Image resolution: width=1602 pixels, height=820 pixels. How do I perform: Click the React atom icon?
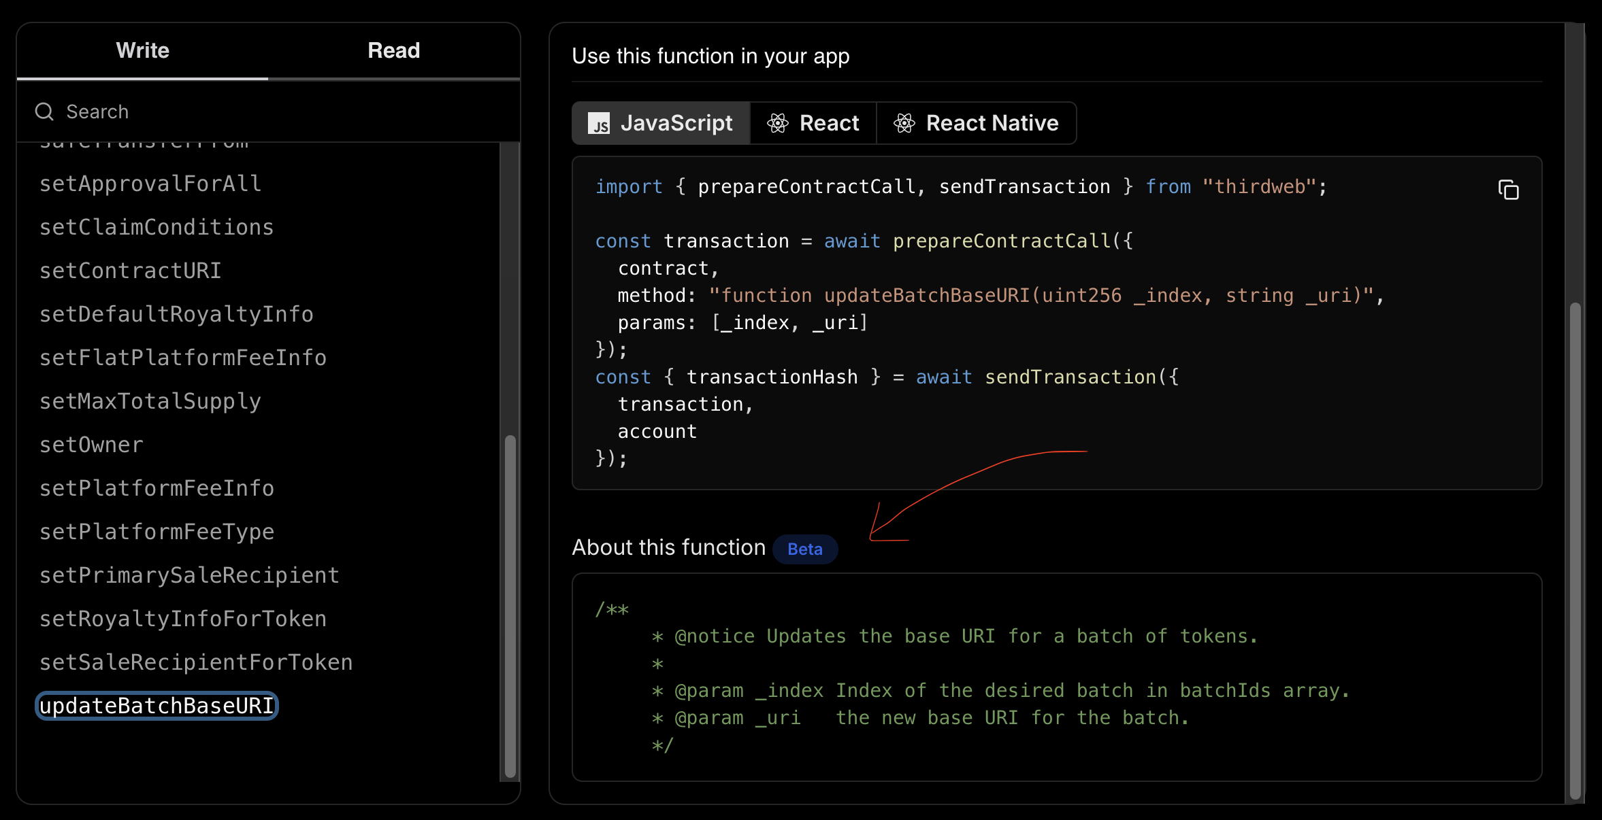778,123
